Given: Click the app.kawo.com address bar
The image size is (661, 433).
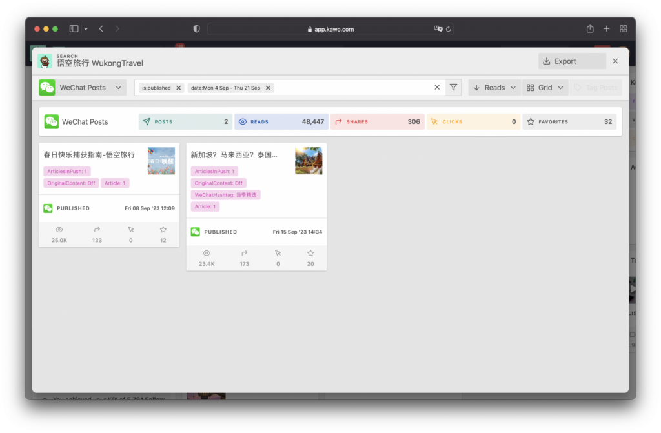Looking at the screenshot, I should click(x=330, y=29).
